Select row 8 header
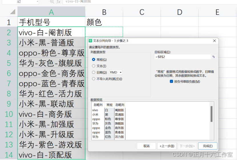The width and height of the screenshot is (237, 160). (x=9, y=94)
